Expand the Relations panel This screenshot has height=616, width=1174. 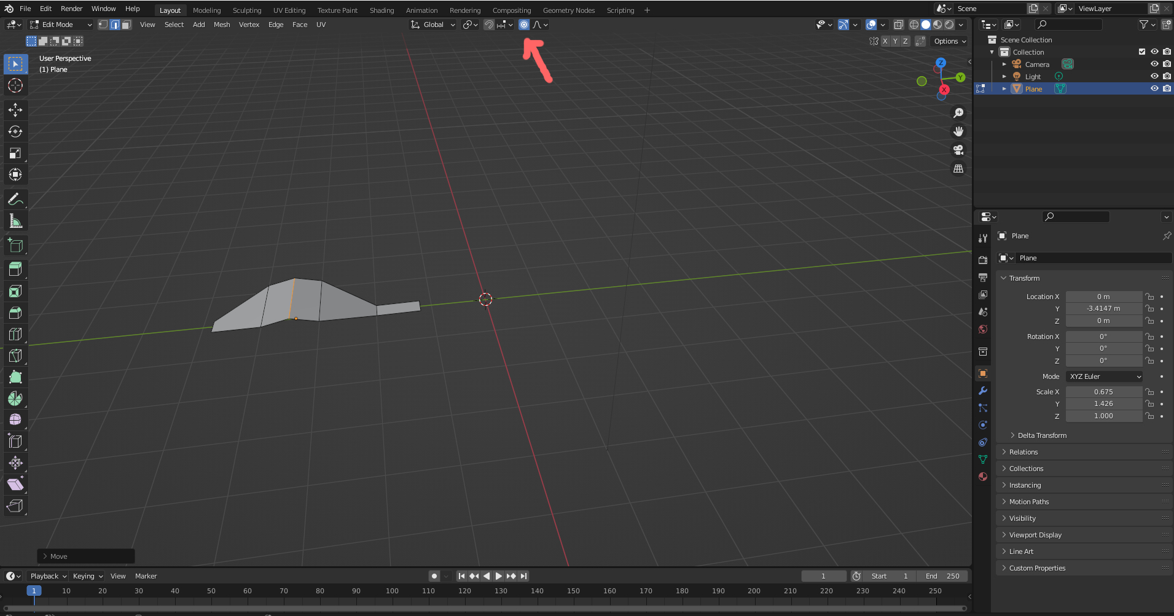1084,452
